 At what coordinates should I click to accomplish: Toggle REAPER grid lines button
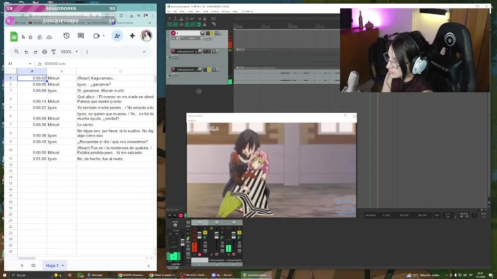point(193,24)
